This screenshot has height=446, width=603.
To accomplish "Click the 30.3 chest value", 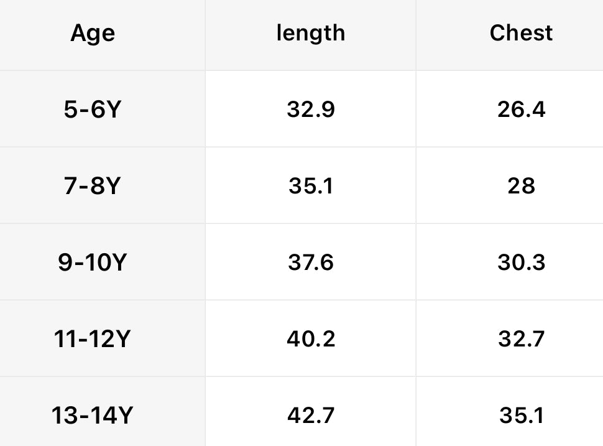I will (x=521, y=262).
